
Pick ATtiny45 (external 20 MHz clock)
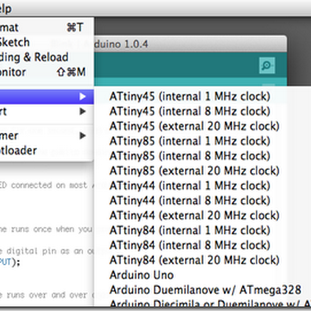[194, 126]
